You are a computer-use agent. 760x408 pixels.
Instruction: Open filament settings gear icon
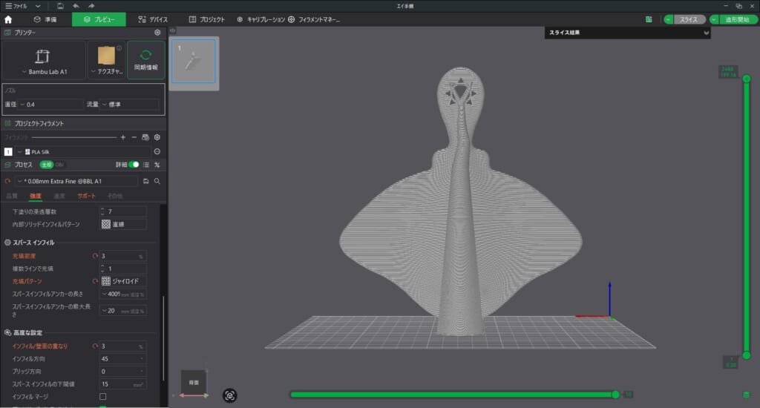click(157, 138)
